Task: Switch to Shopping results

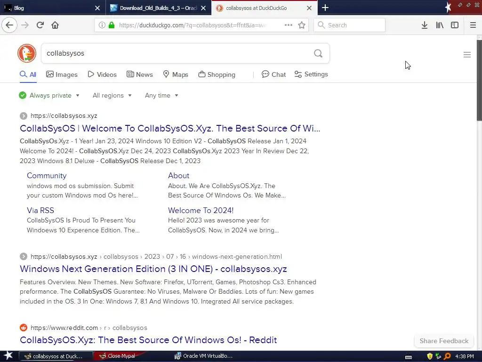Action: pos(217,74)
